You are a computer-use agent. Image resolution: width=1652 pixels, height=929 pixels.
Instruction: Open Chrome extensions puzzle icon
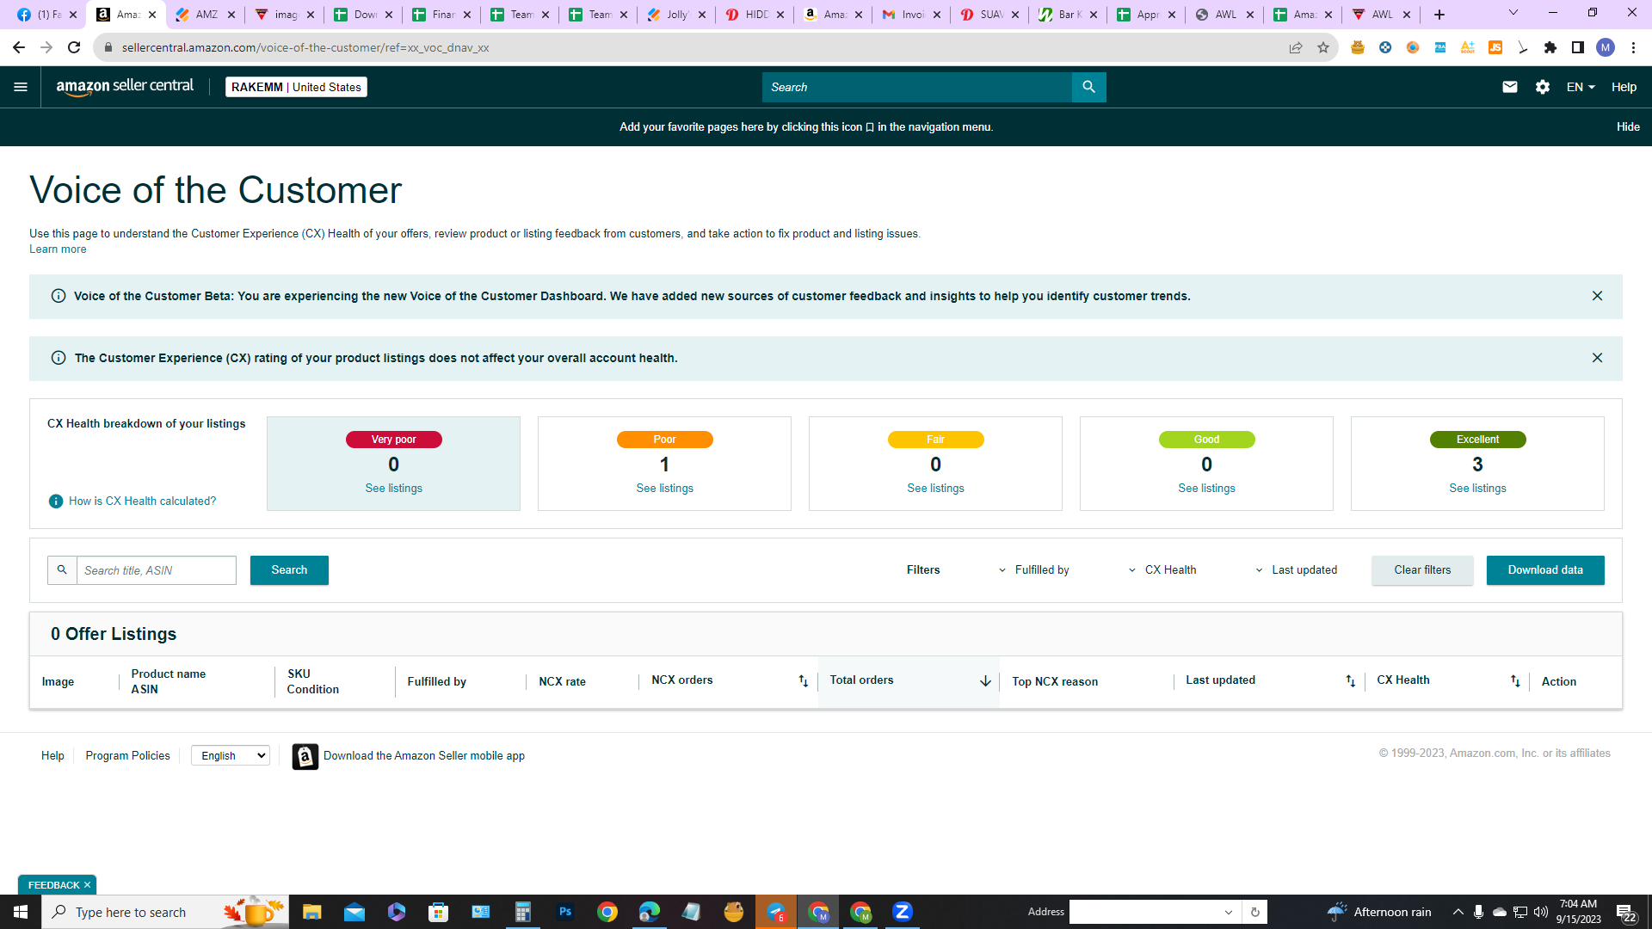(1550, 47)
